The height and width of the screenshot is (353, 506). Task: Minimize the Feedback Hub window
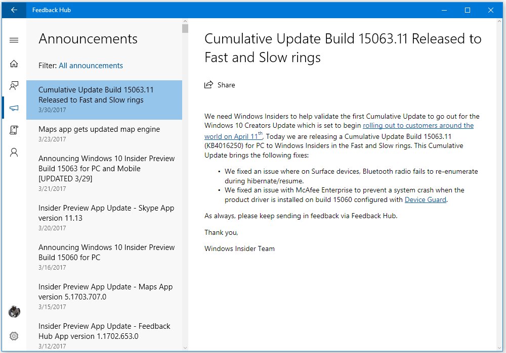(444, 10)
